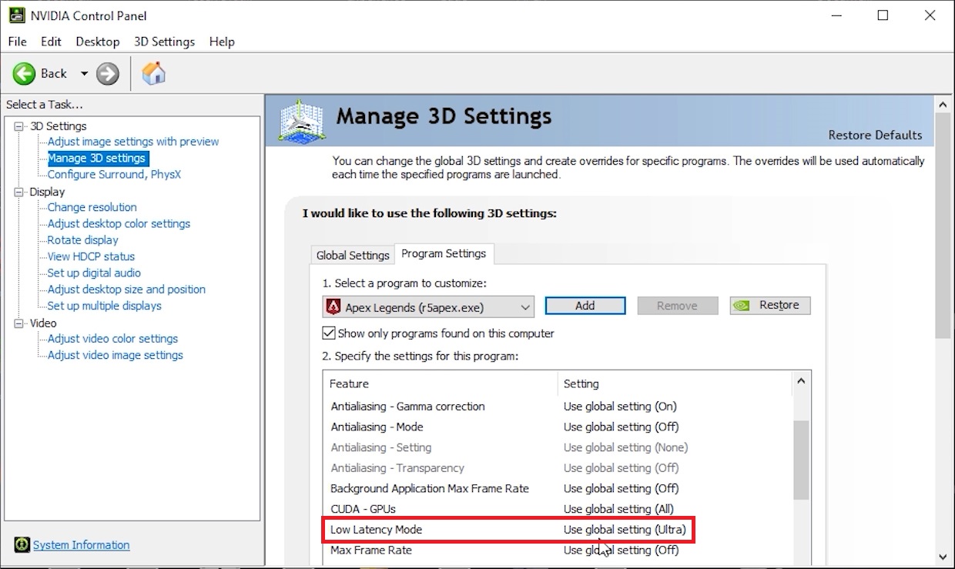The height and width of the screenshot is (569, 955).
Task: Click the NVIDIA Control Panel title icon
Action: point(16,15)
